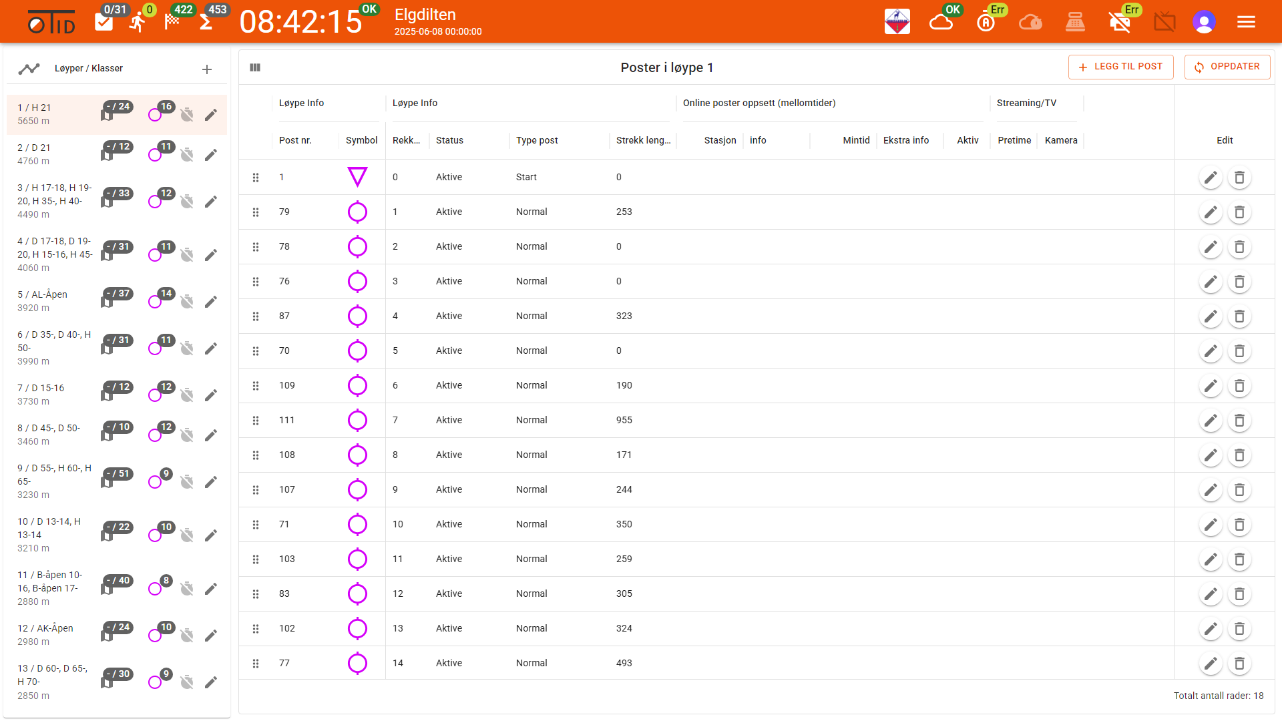
Task: Click the checklist icon showing 0/31
Action: pos(103,22)
